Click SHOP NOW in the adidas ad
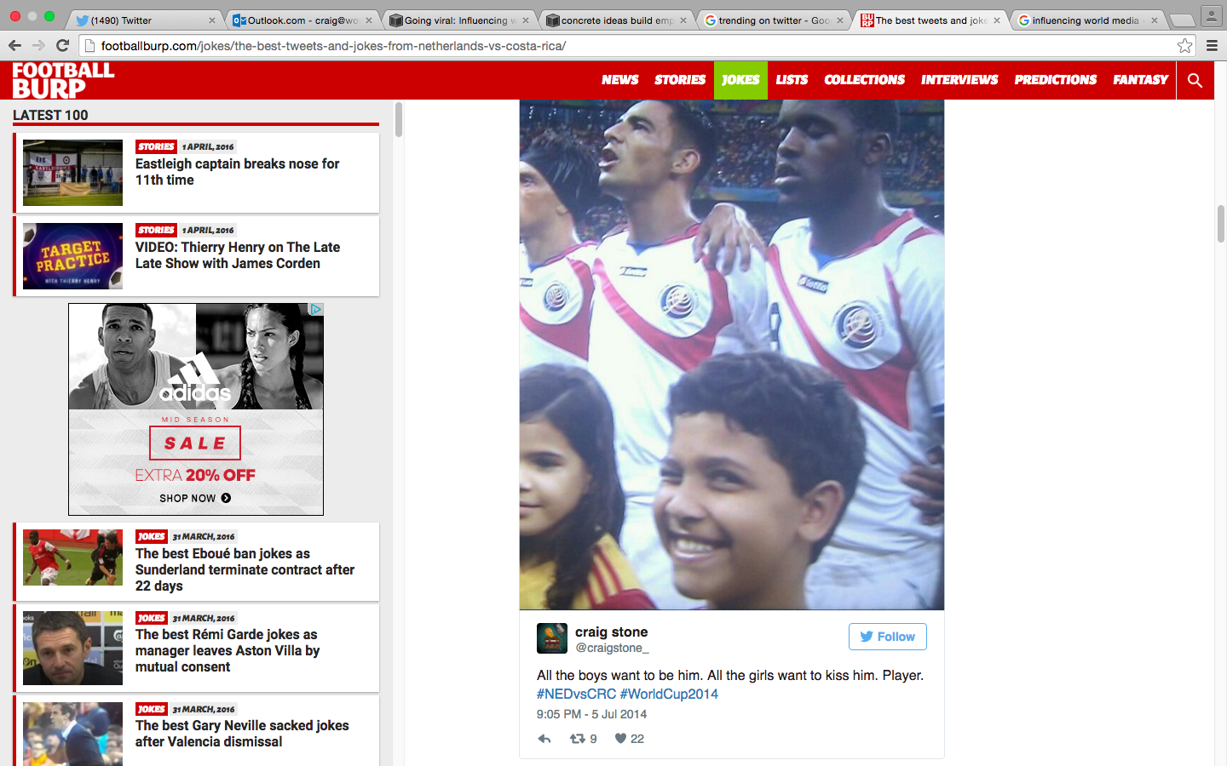This screenshot has height=766, width=1227. pos(195,498)
